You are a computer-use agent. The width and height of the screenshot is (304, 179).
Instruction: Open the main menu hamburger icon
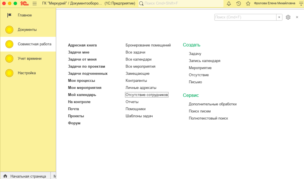pyautogui.click(x=35, y=3)
